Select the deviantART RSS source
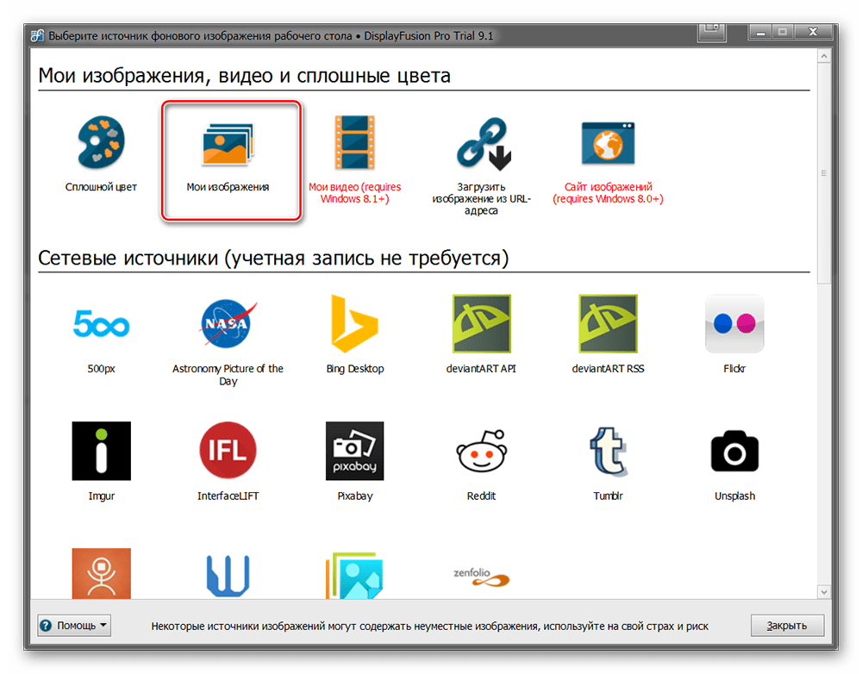 (x=608, y=324)
